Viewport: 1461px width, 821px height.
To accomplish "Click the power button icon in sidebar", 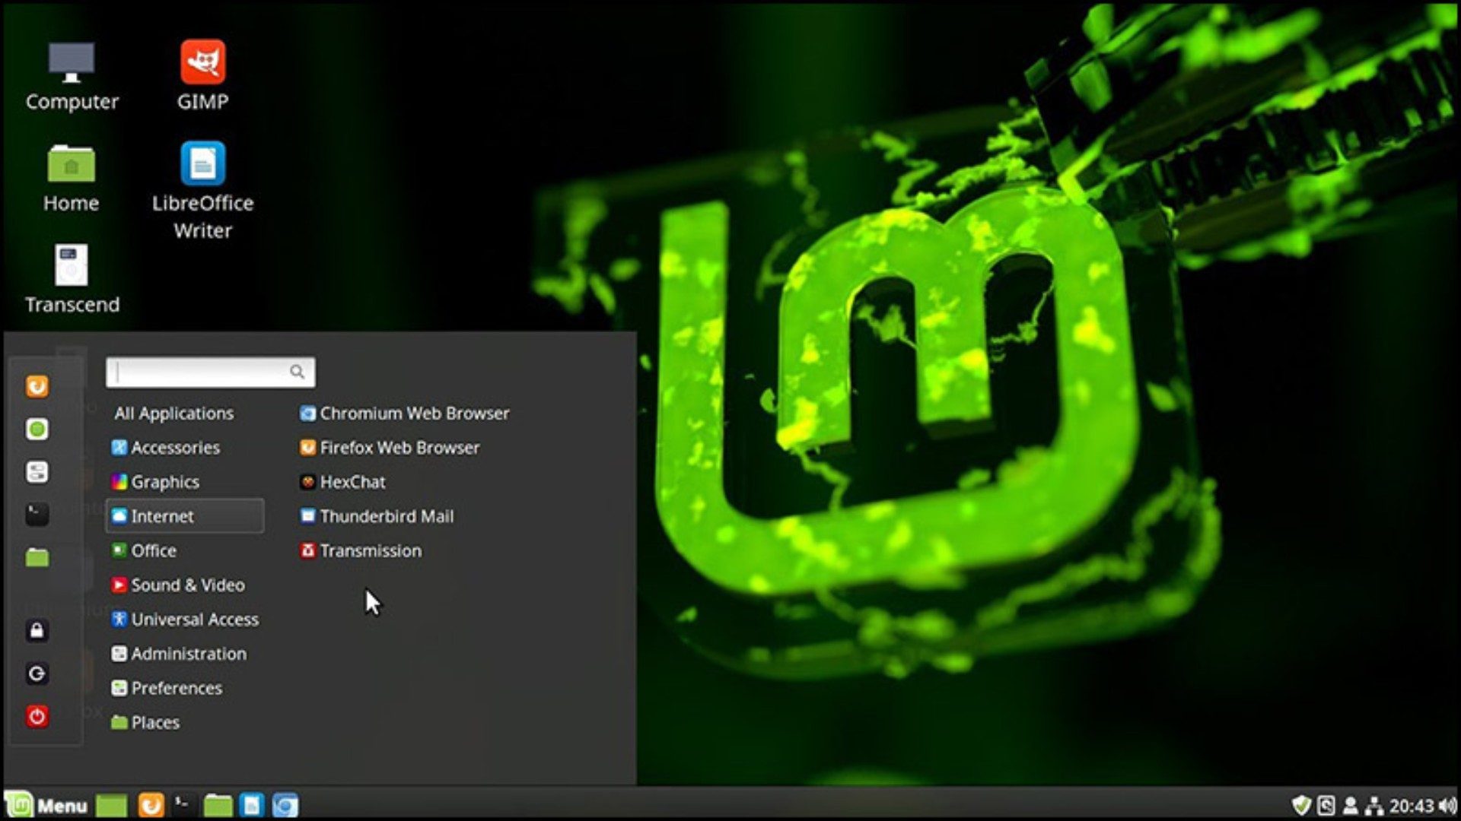I will click(x=37, y=716).
